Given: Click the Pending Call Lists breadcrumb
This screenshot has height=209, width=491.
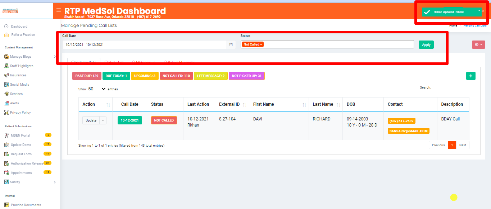Looking at the screenshot, I should pos(475,26).
